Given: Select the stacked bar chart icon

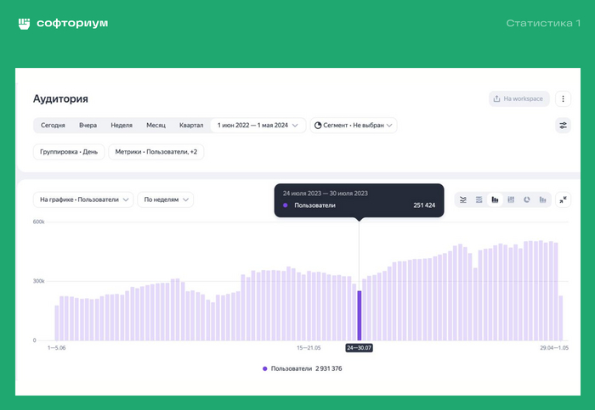Looking at the screenshot, I should click(x=511, y=199).
